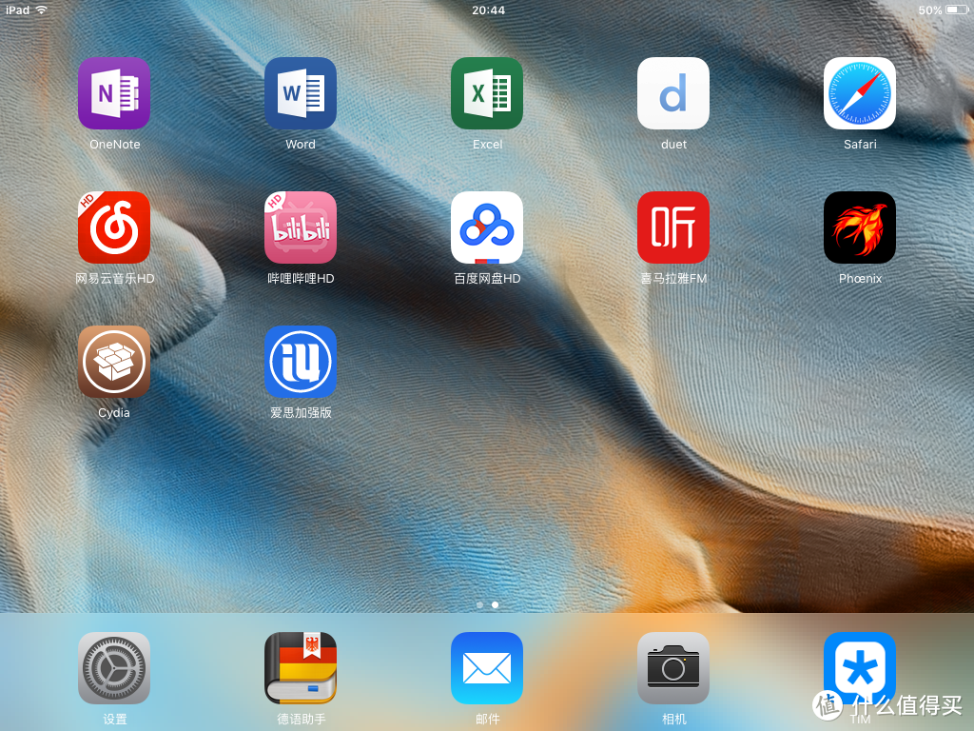Tap the active second page dot
The width and height of the screenshot is (974, 731).
pos(495,604)
